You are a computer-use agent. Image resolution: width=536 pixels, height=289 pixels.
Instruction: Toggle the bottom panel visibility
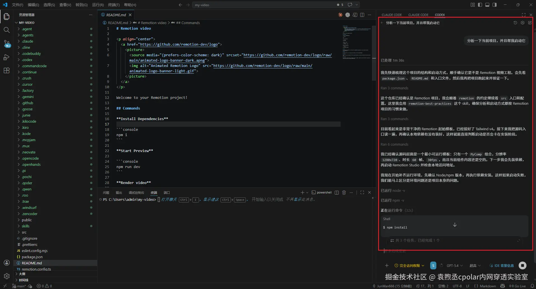487,5
